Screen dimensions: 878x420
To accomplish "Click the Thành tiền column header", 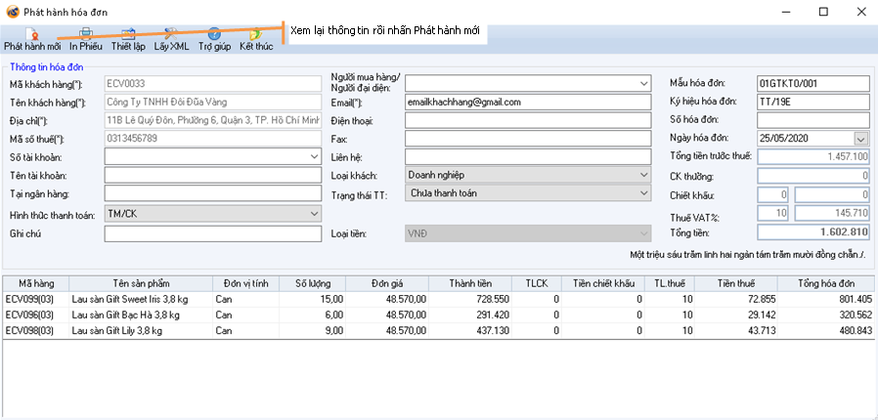I will pyautogui.click(x=472, y=283).
